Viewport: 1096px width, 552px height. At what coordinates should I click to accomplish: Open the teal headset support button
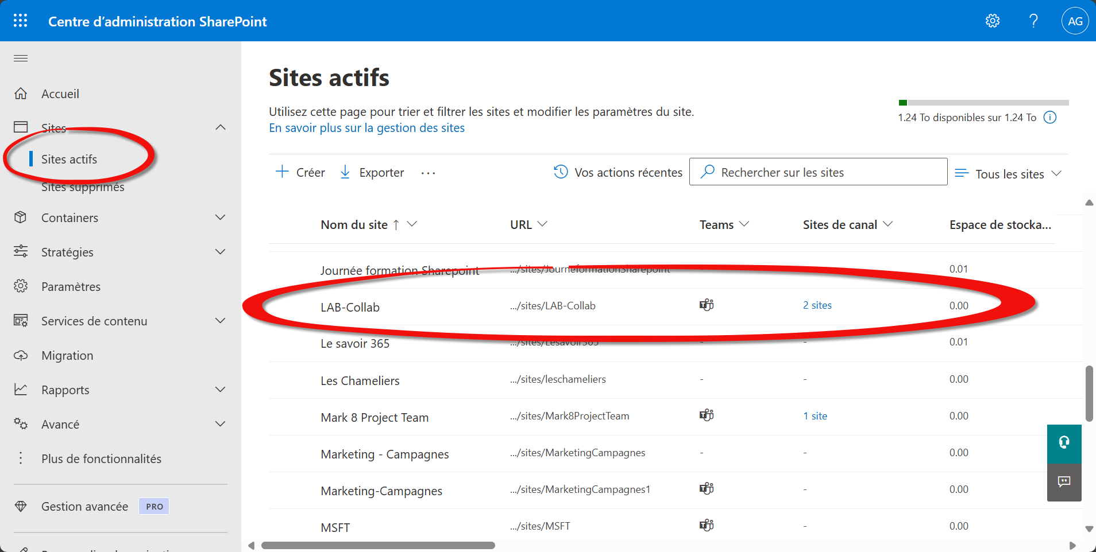point(1064,443)
